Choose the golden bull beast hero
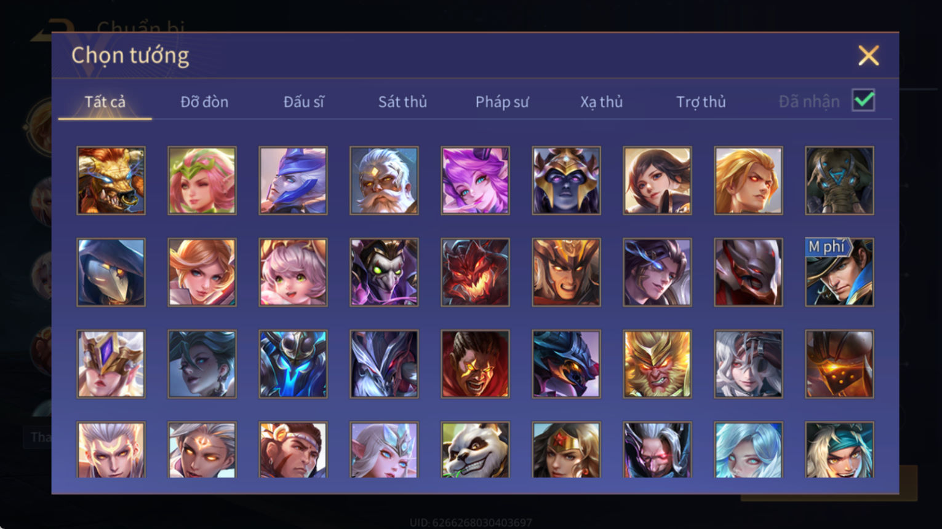Viewport: 942px width, 529px height. (x=111, y=181)
